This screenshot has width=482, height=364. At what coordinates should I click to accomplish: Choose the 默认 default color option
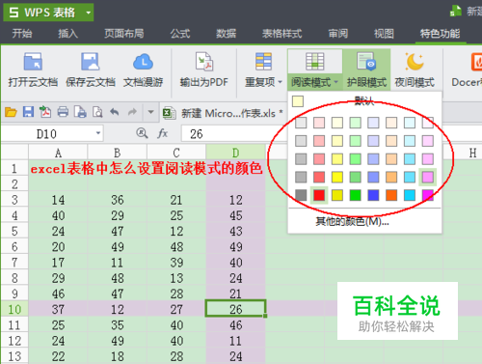(x=364, y=101)
